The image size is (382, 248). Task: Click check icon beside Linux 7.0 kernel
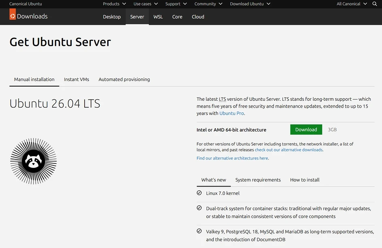pos(199,193)
